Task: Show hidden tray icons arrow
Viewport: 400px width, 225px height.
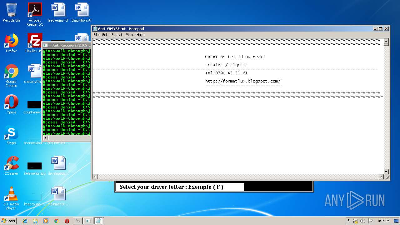Action: coord(349,221)
